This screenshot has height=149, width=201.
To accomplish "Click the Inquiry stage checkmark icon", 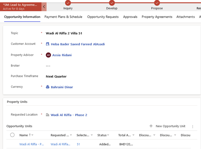I will 68,3.
